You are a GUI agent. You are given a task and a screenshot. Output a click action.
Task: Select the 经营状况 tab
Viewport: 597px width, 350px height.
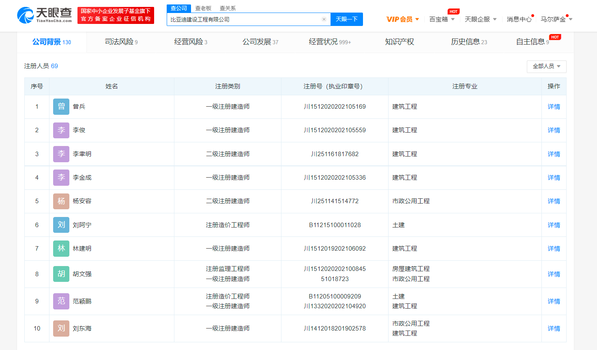330,42
